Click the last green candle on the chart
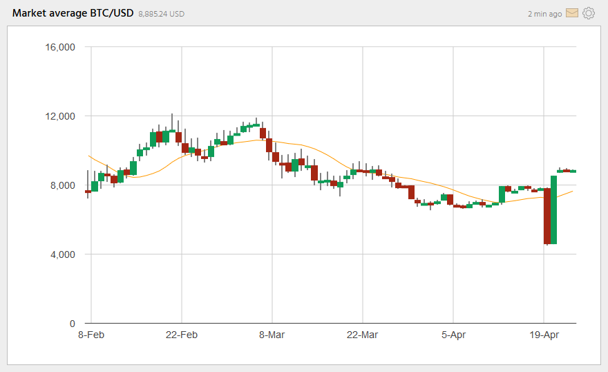Image resolution: width=608 pixels, height=372 pixels. pyautogui.click(x=573, y=171)
